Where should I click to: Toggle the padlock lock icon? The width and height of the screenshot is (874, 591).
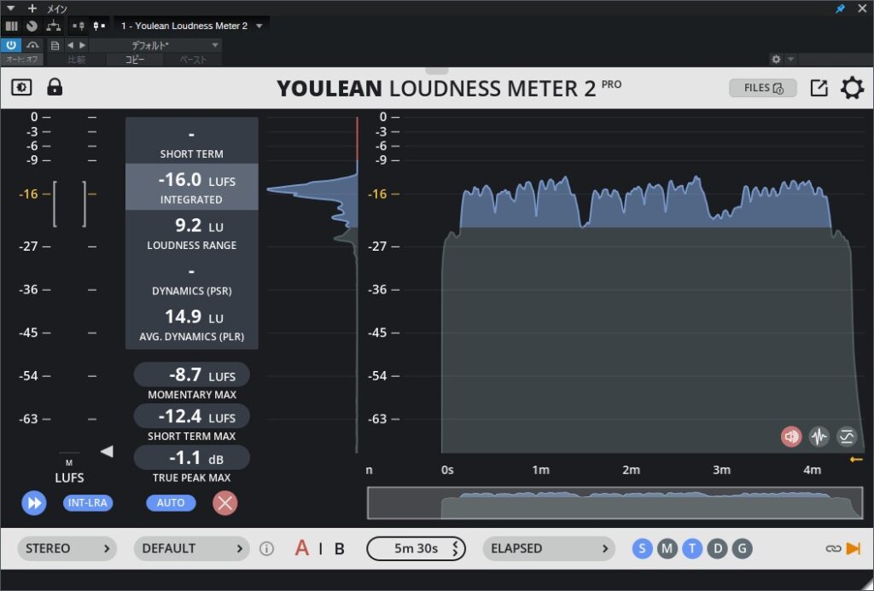pyautogui.click(x=55, y=87)
